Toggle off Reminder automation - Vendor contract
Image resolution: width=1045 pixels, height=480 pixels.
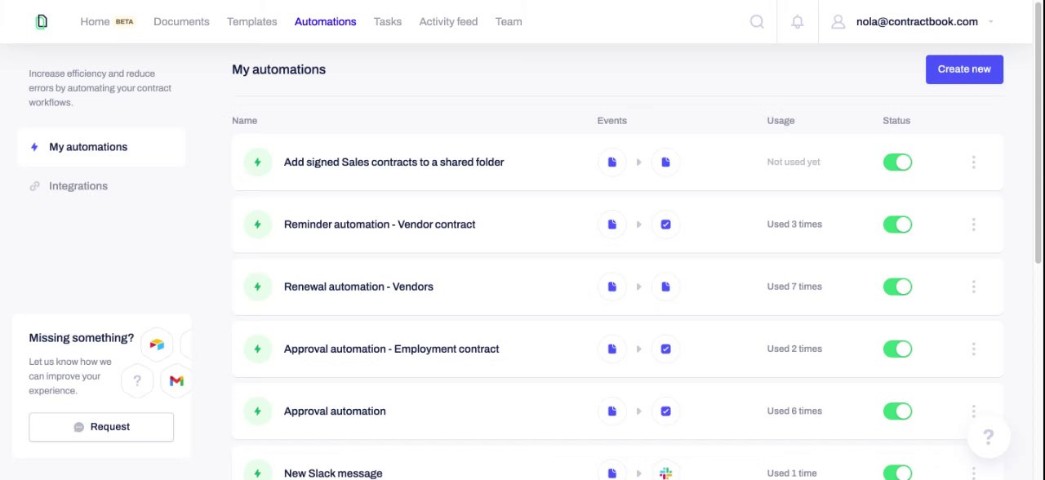(897, 224)
